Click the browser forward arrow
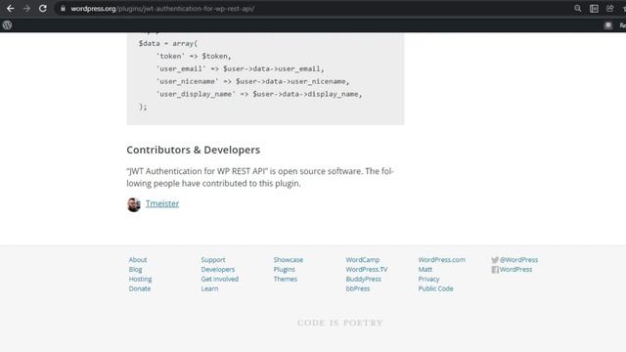Screen dimensions: 626x352 coord(26,9)
